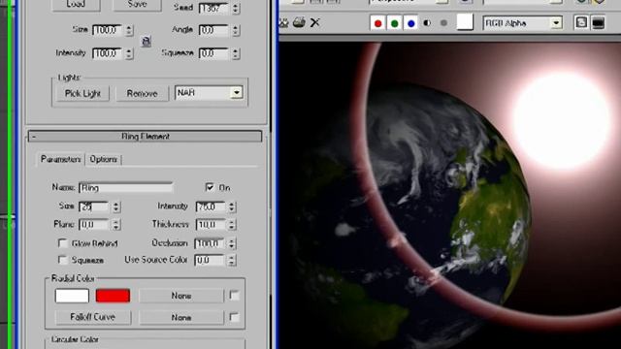Screen dimensions: 621x349
Task: Enable checkbox next to Radial Color None map
Action: [x=234, y=295]
